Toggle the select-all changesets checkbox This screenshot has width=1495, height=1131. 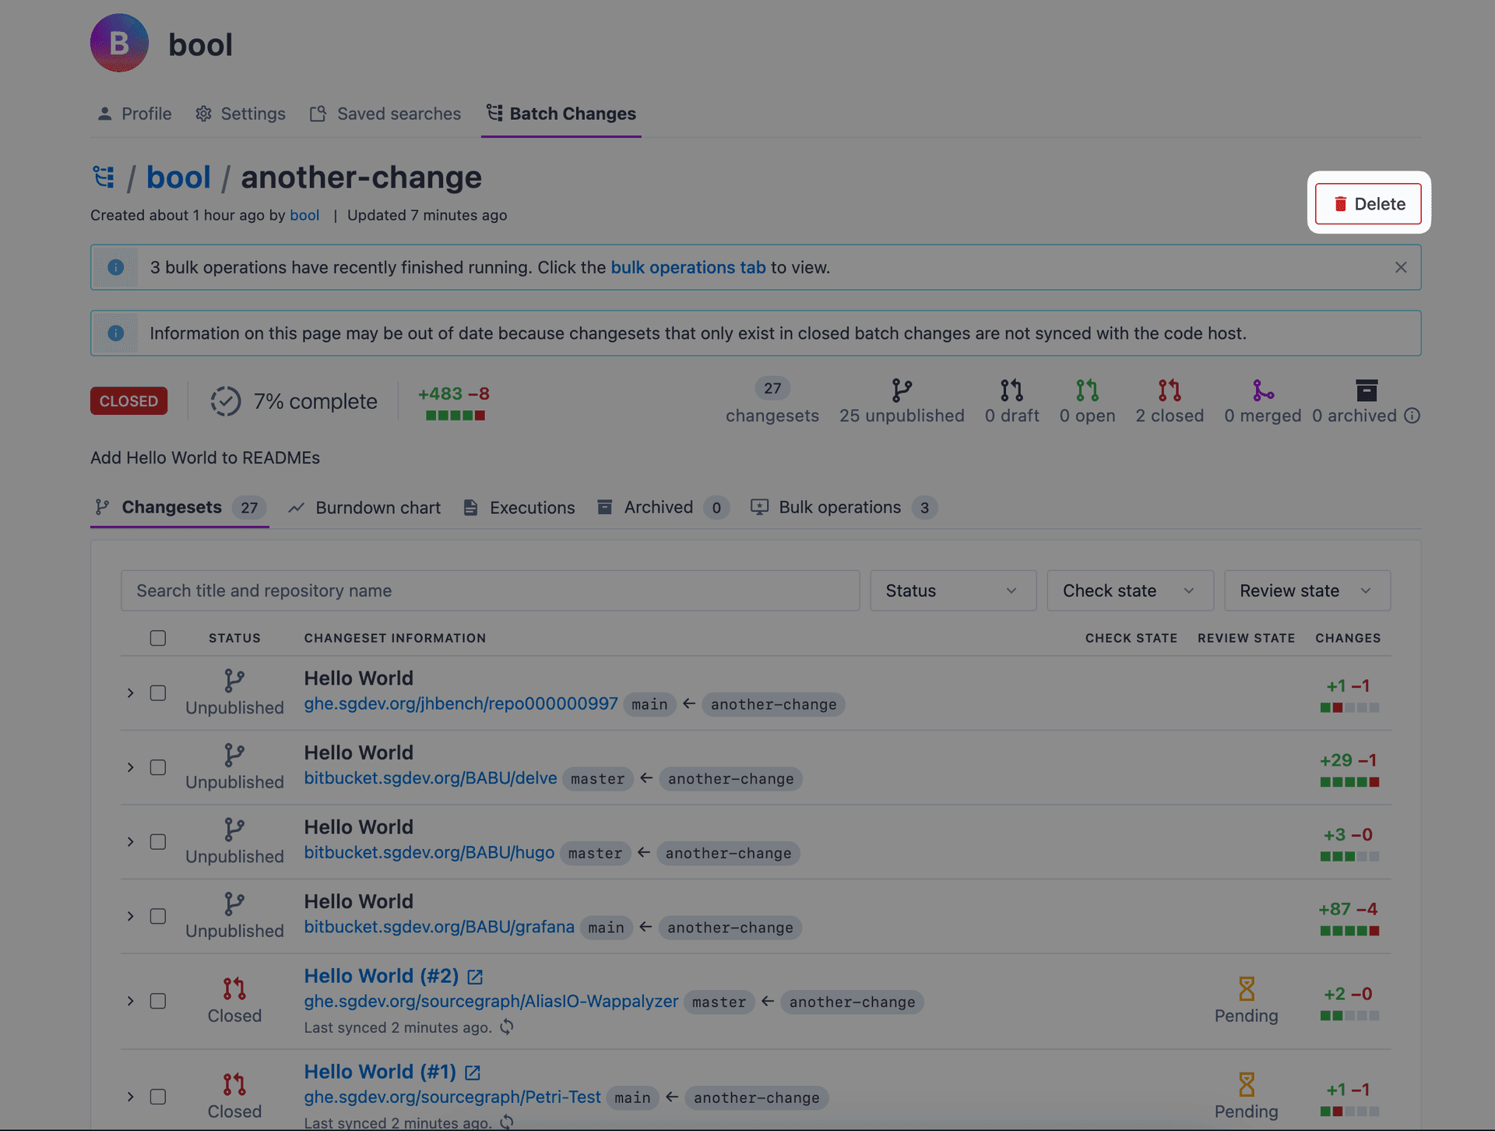point(158,638)
